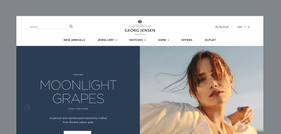Select the New Arrivals menu item

point(74,40)
